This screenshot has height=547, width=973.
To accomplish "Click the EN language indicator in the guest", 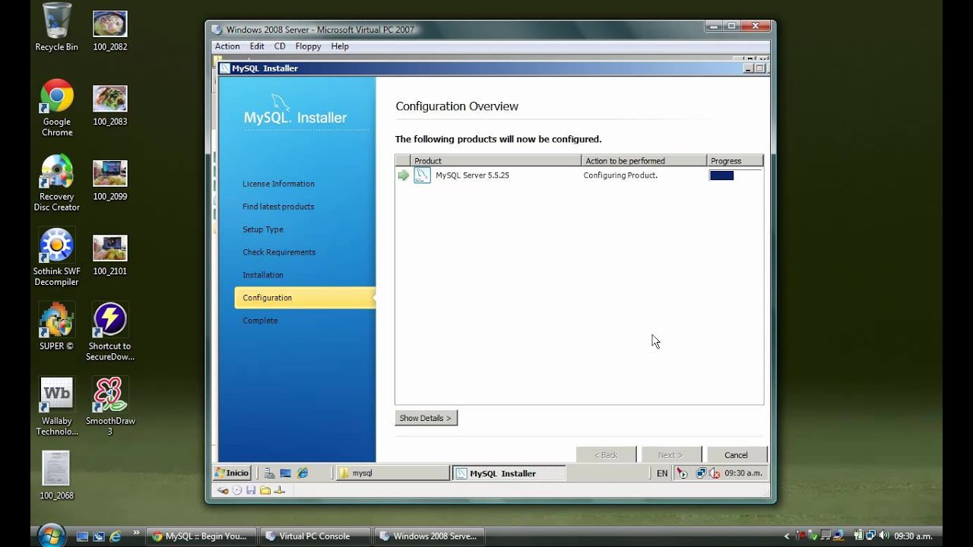I will click(662, 473).
